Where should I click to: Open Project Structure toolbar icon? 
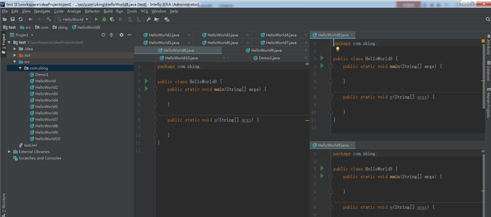156,19
